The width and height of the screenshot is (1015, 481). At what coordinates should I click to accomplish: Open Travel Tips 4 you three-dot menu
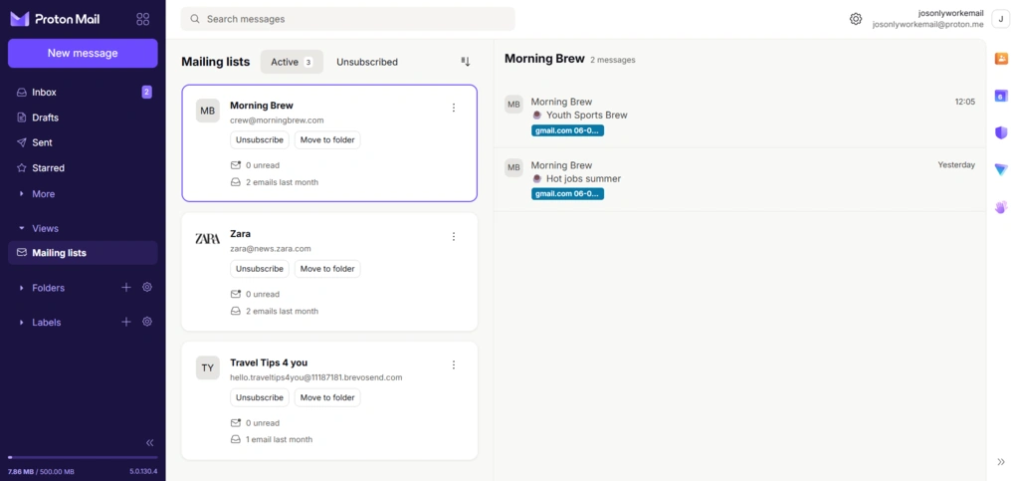[x=454, y=364]
